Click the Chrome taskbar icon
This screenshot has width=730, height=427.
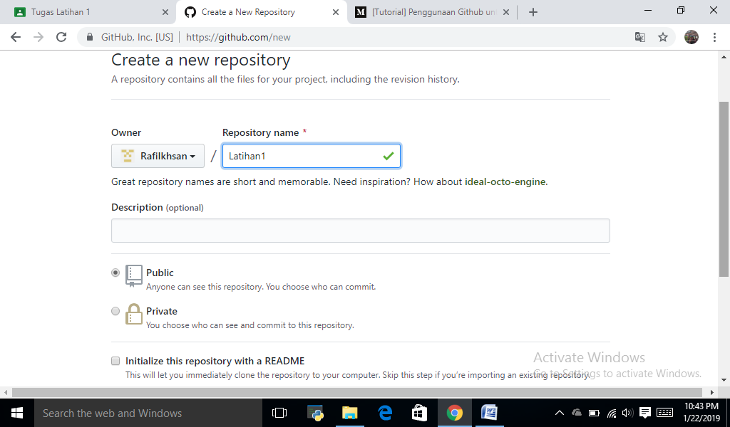[x=454, y=413]
